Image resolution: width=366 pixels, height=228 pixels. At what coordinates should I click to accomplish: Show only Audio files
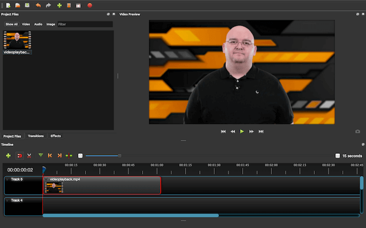[x=38, y=24]
